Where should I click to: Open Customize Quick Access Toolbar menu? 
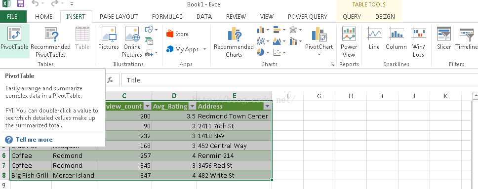pyautogui.click(x=72, y=4)
